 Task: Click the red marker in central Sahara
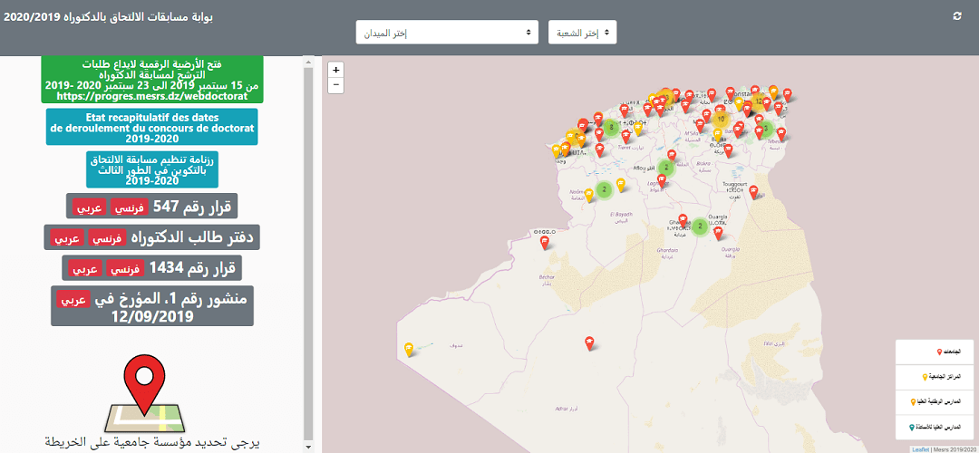pyautogui.click(x=589, y=342)
